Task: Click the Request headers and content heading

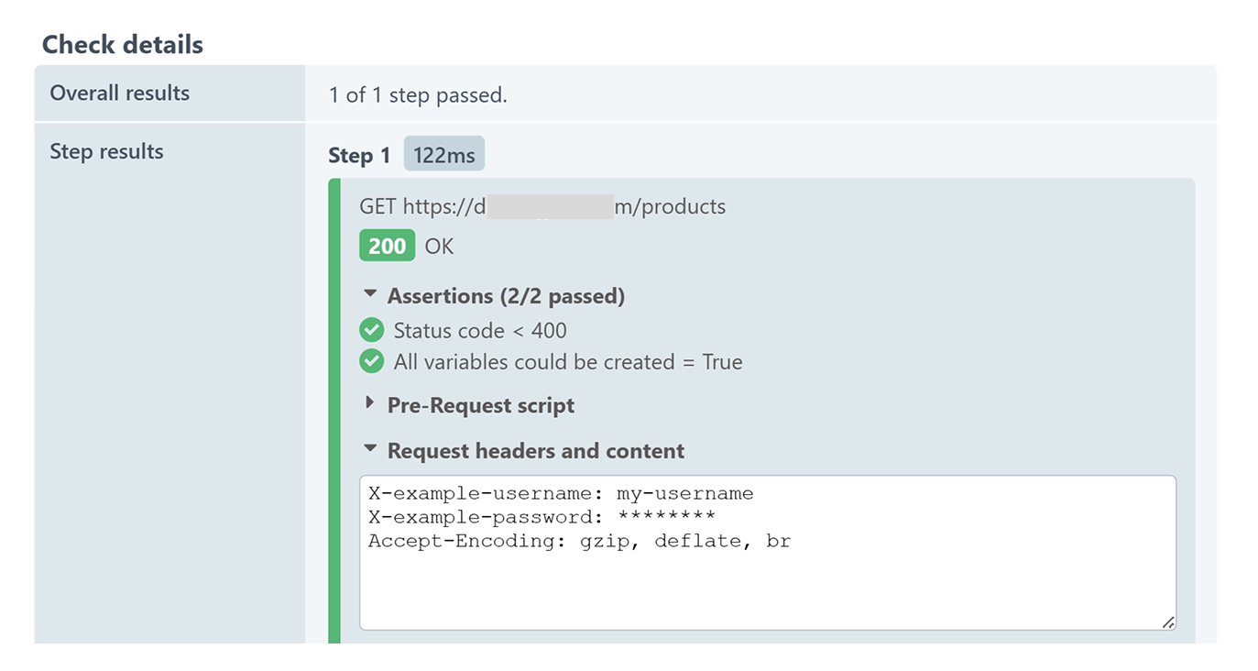Action: tap(536, 451)
